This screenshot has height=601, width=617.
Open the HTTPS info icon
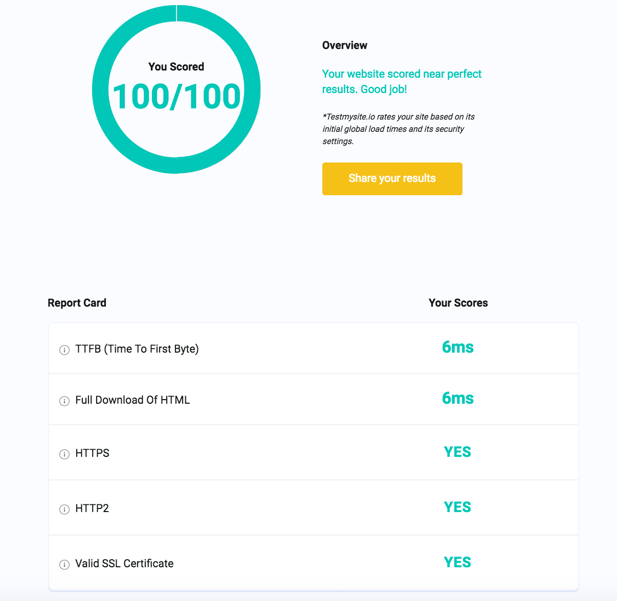(x=64, y=454)
